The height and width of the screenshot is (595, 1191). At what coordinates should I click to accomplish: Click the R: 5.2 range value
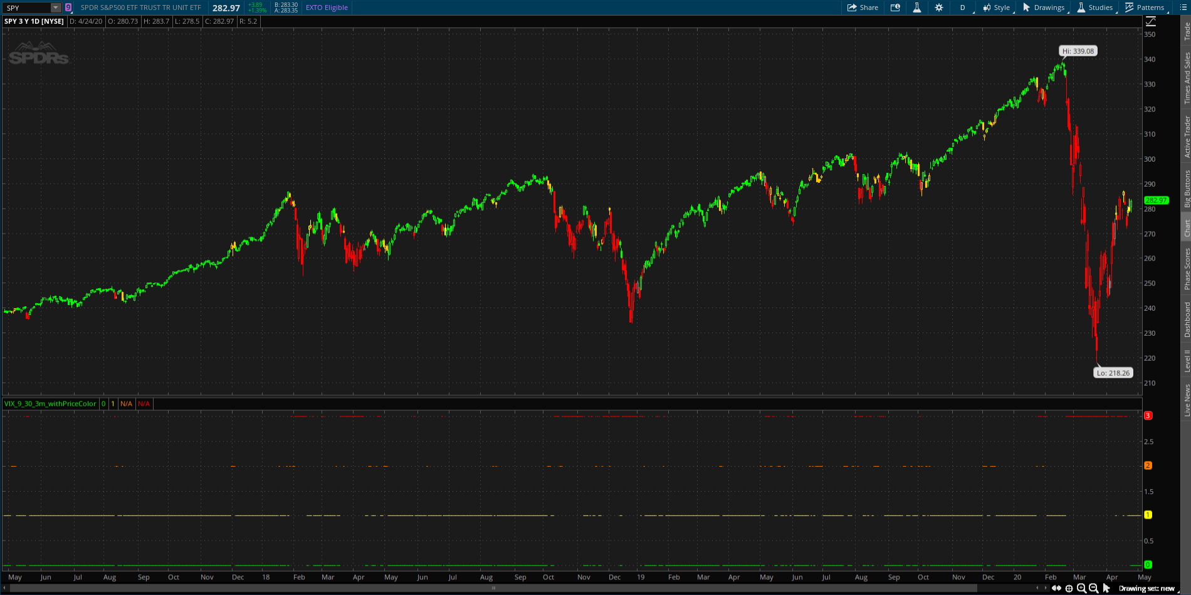pos(248,21)
